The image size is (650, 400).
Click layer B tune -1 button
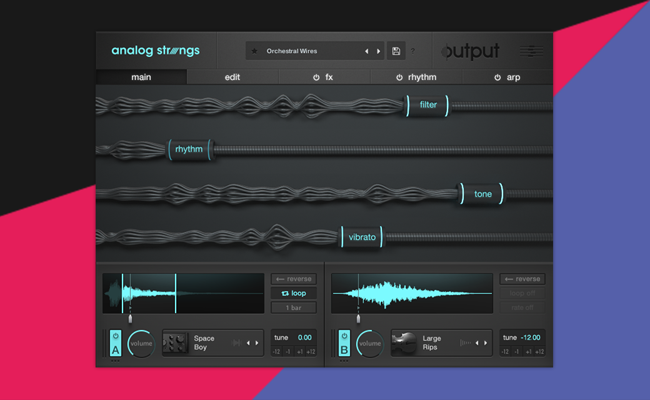[x=516, y=351]
